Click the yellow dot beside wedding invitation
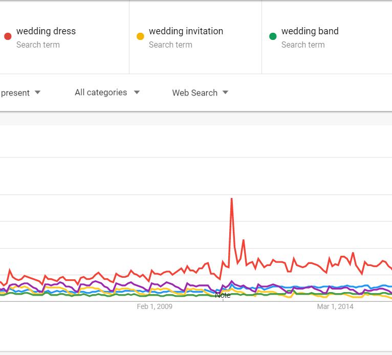Image resolution: width=392 pixels, height=355 pixels. pos(140,36)
